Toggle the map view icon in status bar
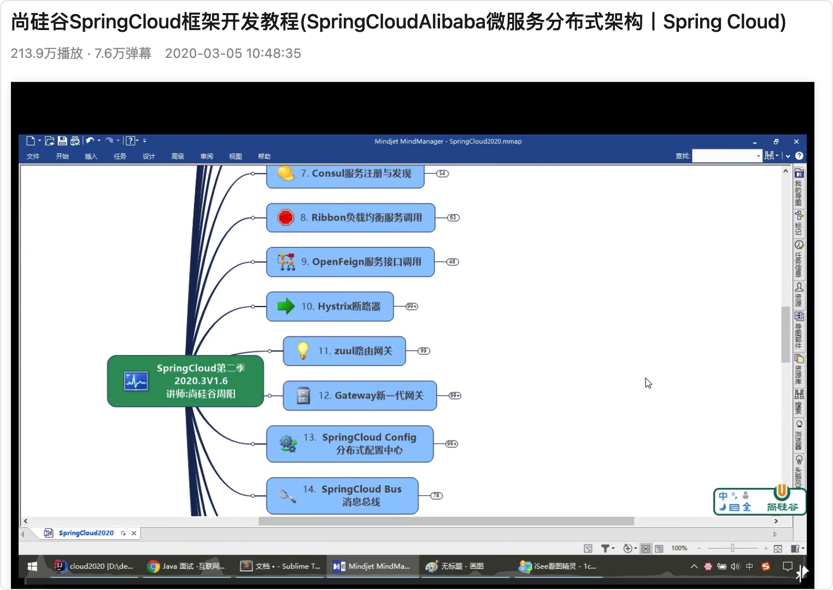The image size is (833, 590). pos(646,548)
